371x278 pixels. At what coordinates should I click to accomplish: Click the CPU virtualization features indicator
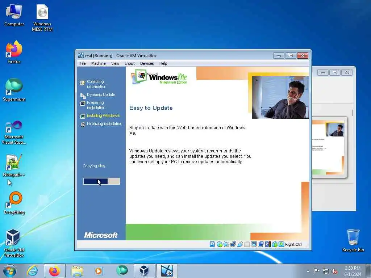(x=267, y=244)
